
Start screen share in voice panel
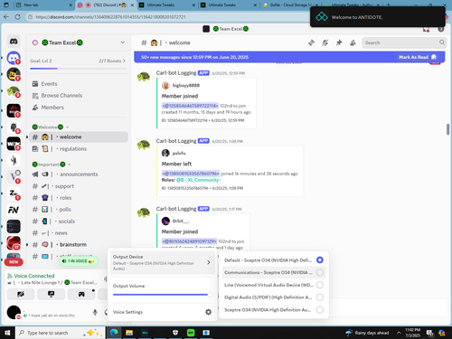point(51,294)
